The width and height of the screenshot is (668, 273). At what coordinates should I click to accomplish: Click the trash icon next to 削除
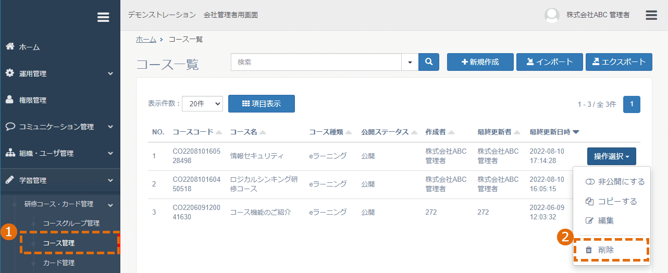[589, 250]
